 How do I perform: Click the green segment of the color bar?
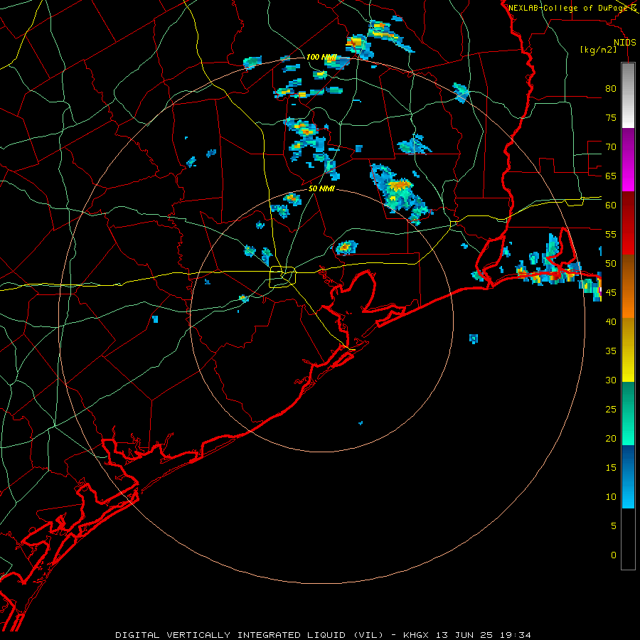coord(628,413)
